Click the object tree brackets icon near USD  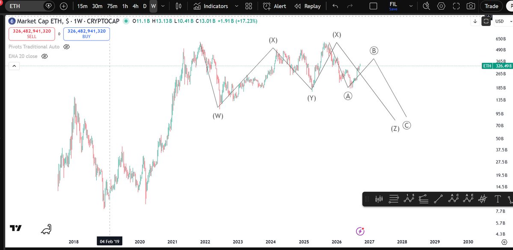click(x=486, y=21)
